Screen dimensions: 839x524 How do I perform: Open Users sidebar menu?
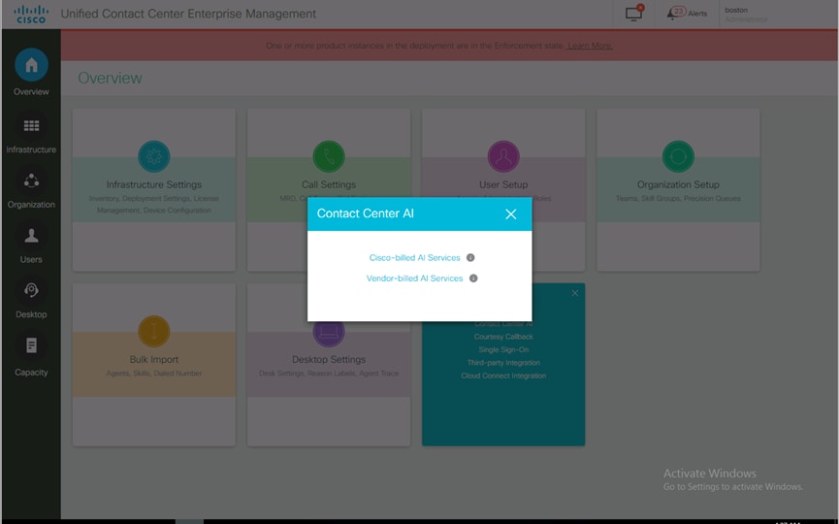click(31, 246)
